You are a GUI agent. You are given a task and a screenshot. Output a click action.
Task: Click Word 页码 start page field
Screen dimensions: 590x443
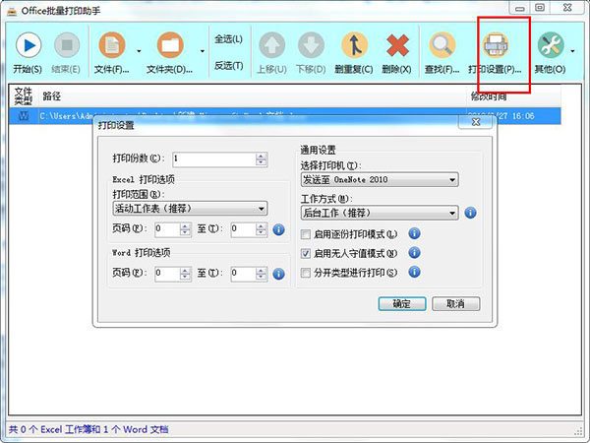click(x=167, y=274)
